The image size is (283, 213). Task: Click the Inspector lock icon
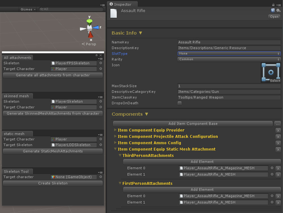(273, 5)
